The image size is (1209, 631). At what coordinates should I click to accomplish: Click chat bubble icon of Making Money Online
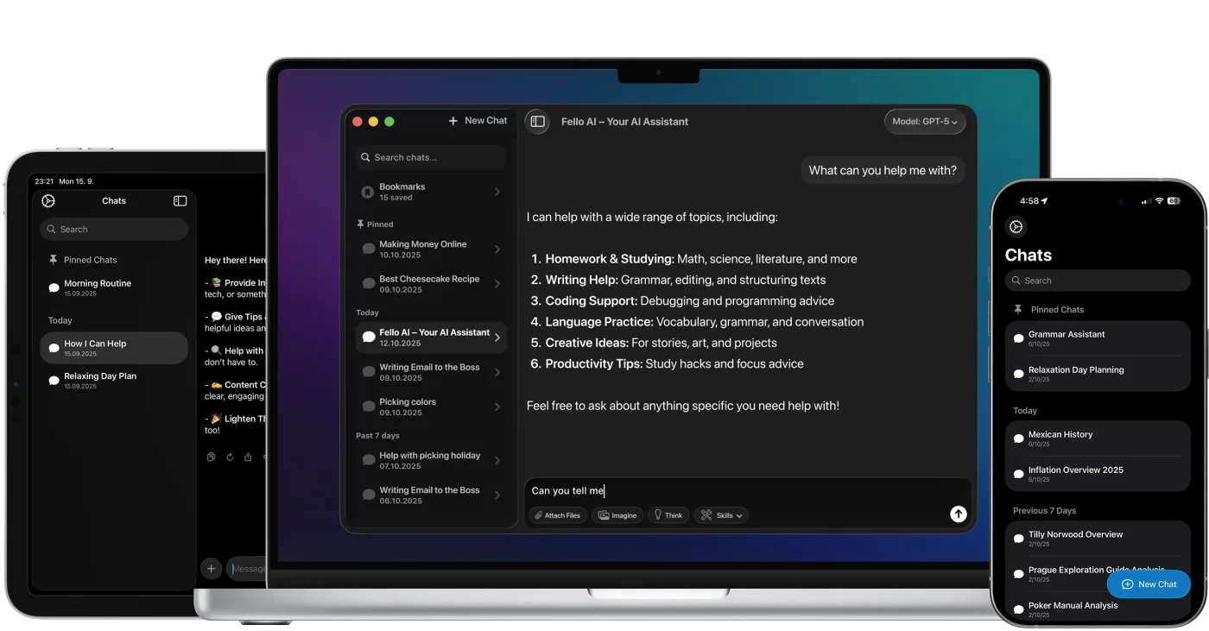coord(369,249)
